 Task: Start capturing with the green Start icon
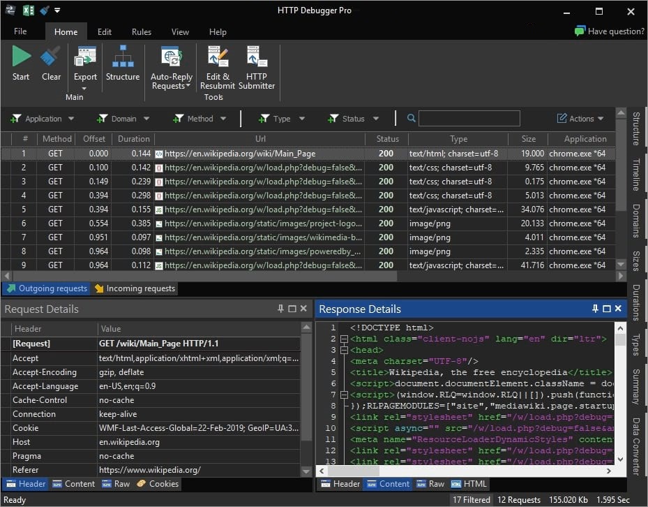coord(21,57)
